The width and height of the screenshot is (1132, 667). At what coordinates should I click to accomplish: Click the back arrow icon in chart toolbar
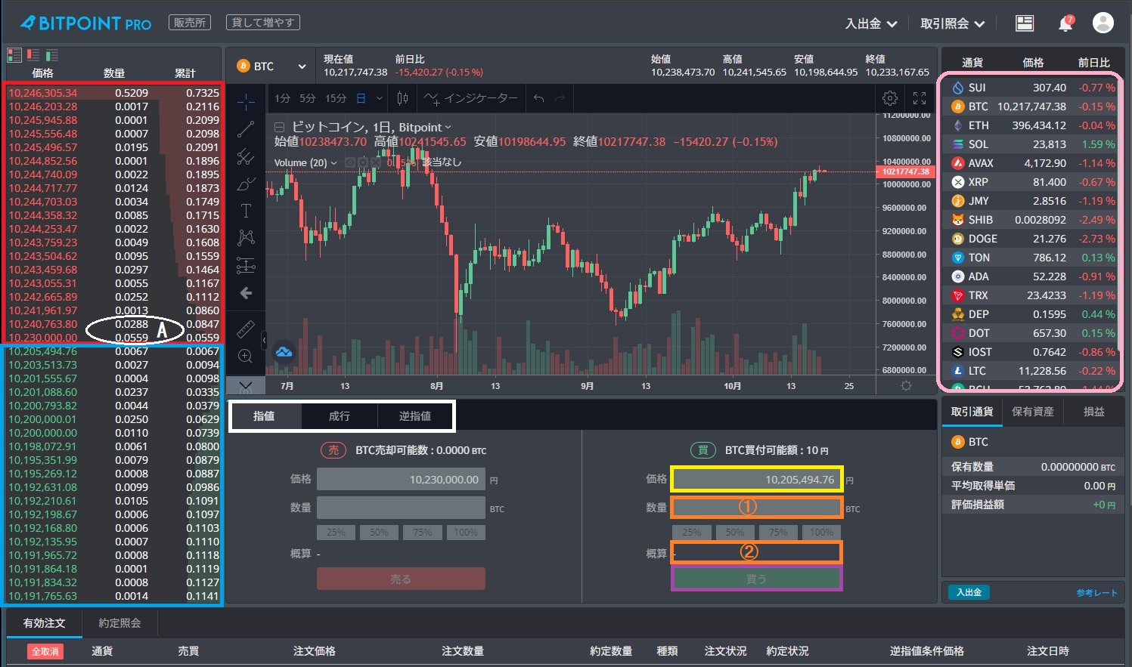(x=246, y=293)
